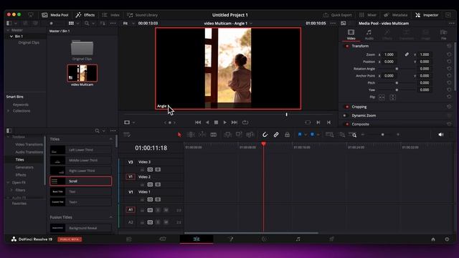Toggle the Cropping enable switch

(x=347, y=107)
